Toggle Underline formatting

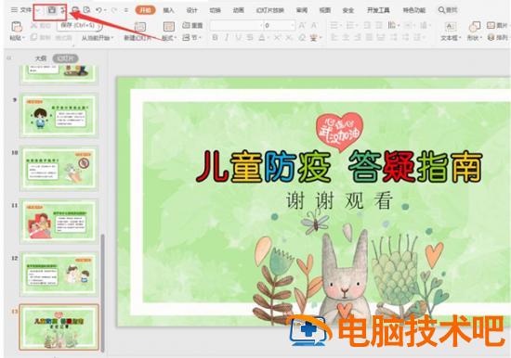point(239,38)
